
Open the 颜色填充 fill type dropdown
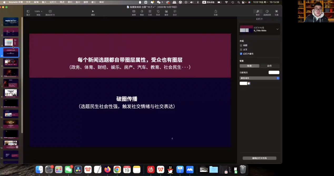coord(259,78)
